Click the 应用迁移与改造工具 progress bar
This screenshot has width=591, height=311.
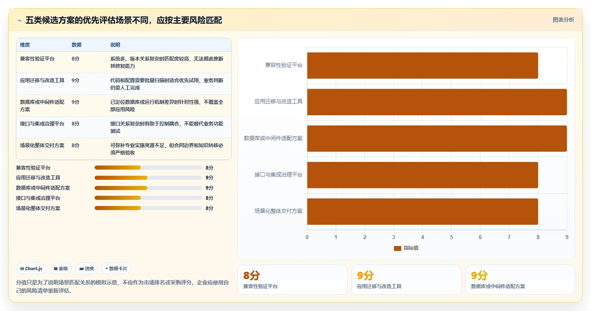(148, 178)
